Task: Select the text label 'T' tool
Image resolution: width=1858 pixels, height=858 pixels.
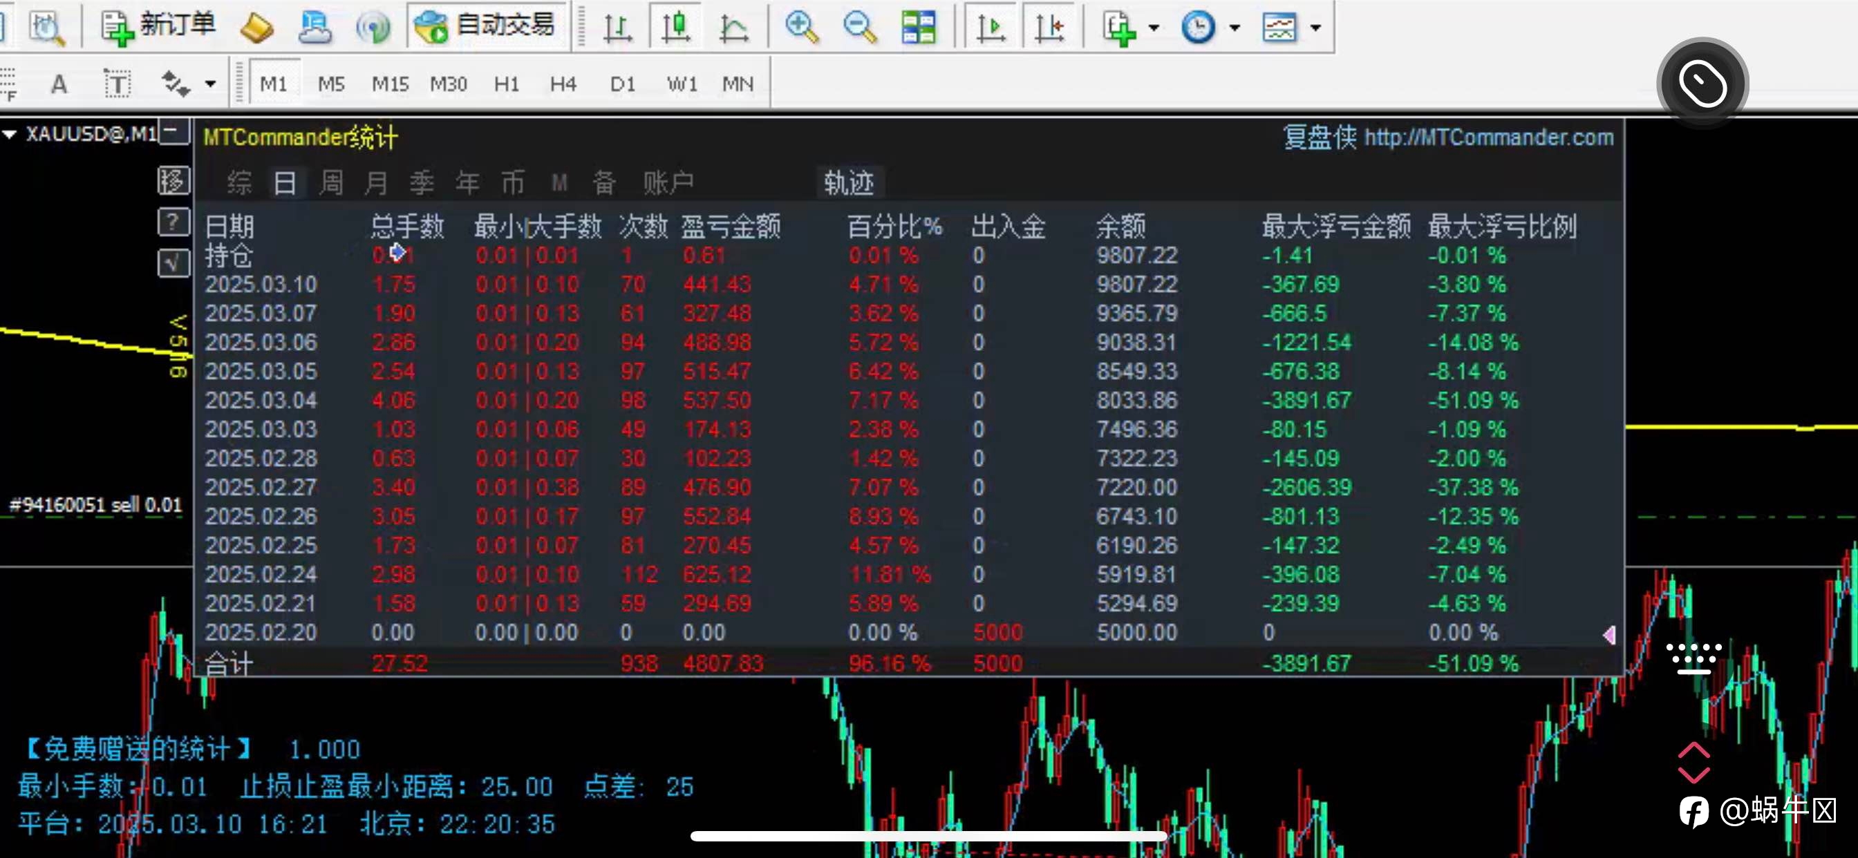Action: pyautogui.click(x=117, y=84)
